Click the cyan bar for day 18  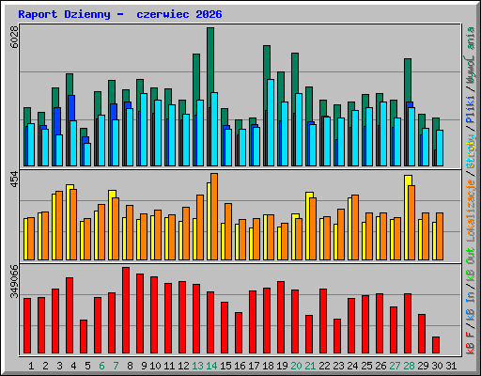271,122
